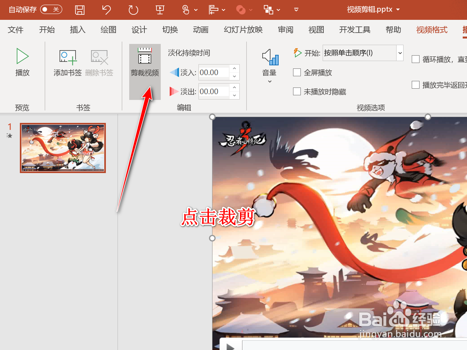467x350 pixels.
Task: Switch to the 视图 (View) tab
Action: 316,30
